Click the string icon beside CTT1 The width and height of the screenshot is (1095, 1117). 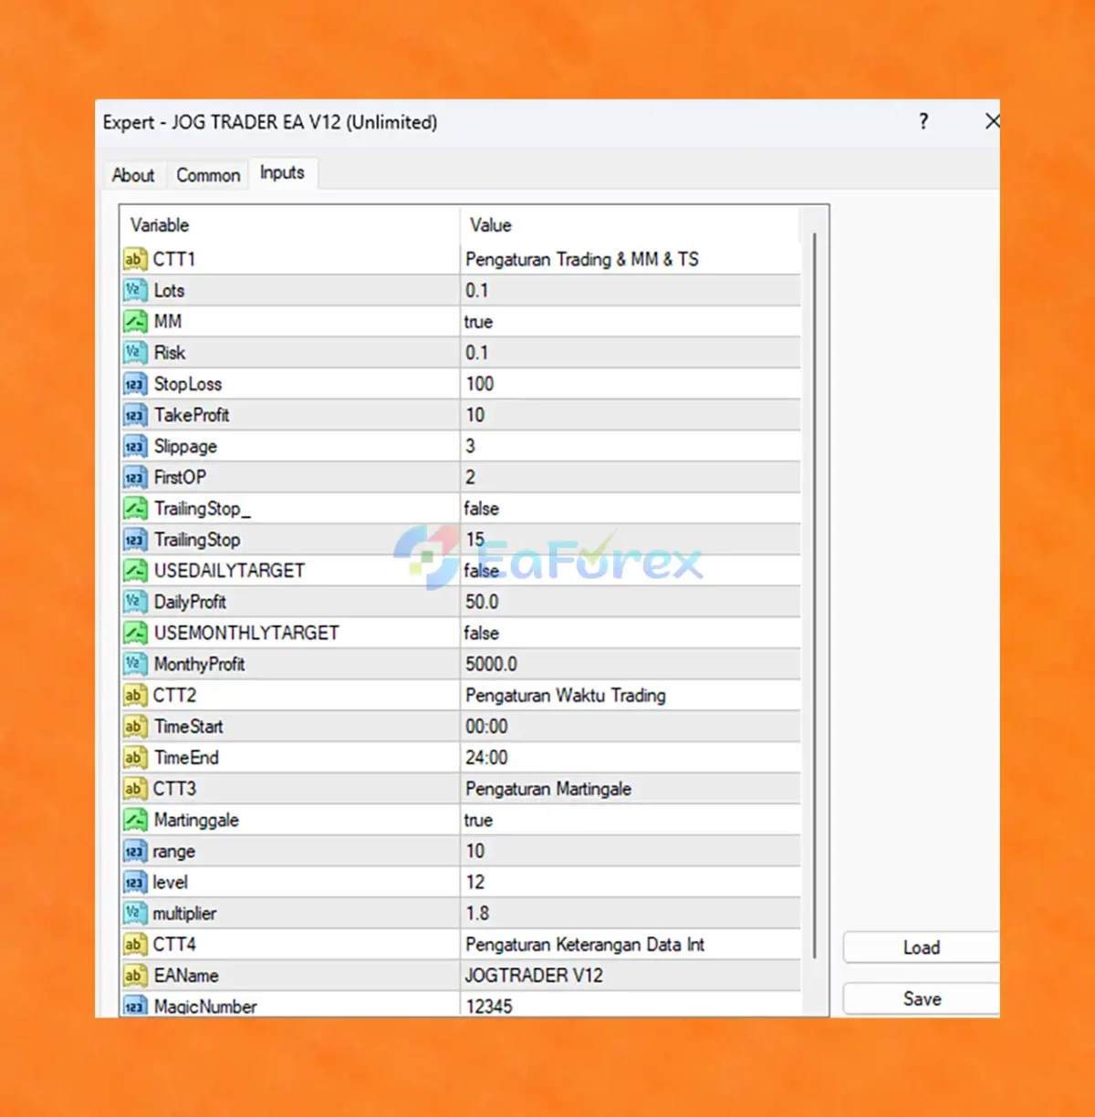click(135, 260)
